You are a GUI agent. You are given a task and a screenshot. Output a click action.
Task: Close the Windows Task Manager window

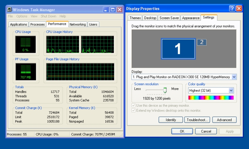pyautogui.click(x=120, y=10)
